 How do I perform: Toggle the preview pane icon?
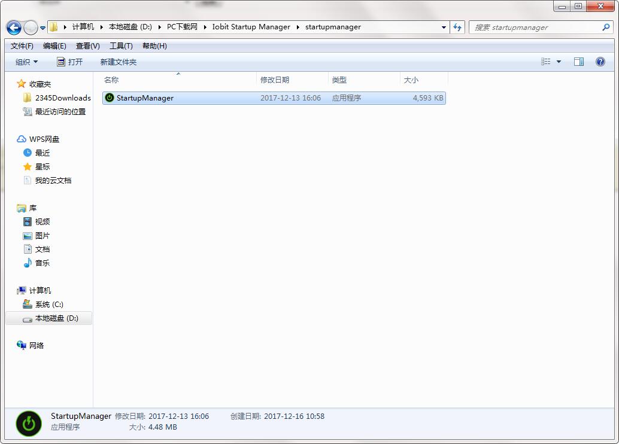coord(579,62)
